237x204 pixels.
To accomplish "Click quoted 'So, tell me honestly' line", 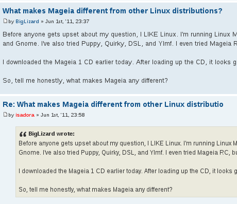I will coord(95,190).
